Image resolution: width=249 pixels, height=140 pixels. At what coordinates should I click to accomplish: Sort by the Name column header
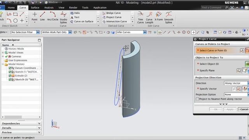tap(21, 45)
